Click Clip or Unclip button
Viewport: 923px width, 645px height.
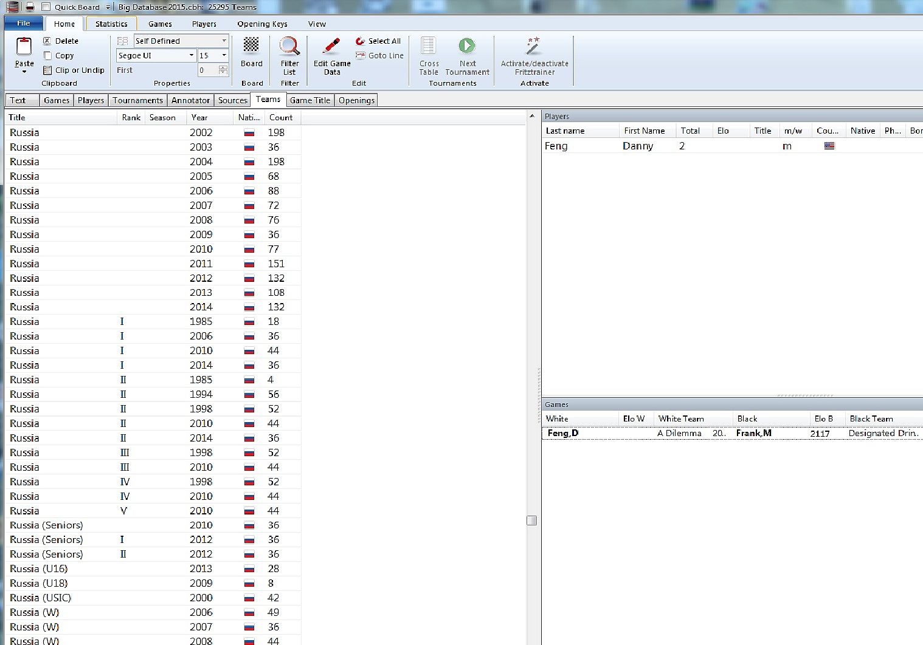[x=74, y=70]
